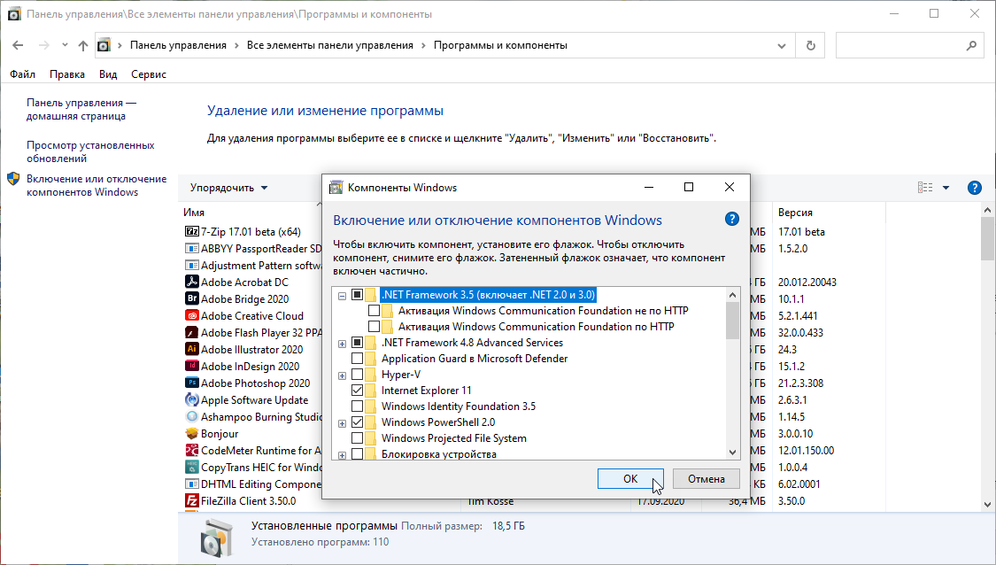This screenshot has height=565, width=996.
Task: Open the Сервис menu
Action: [148, 74]
